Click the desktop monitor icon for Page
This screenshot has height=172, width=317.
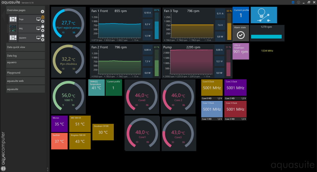coord(38,19)
